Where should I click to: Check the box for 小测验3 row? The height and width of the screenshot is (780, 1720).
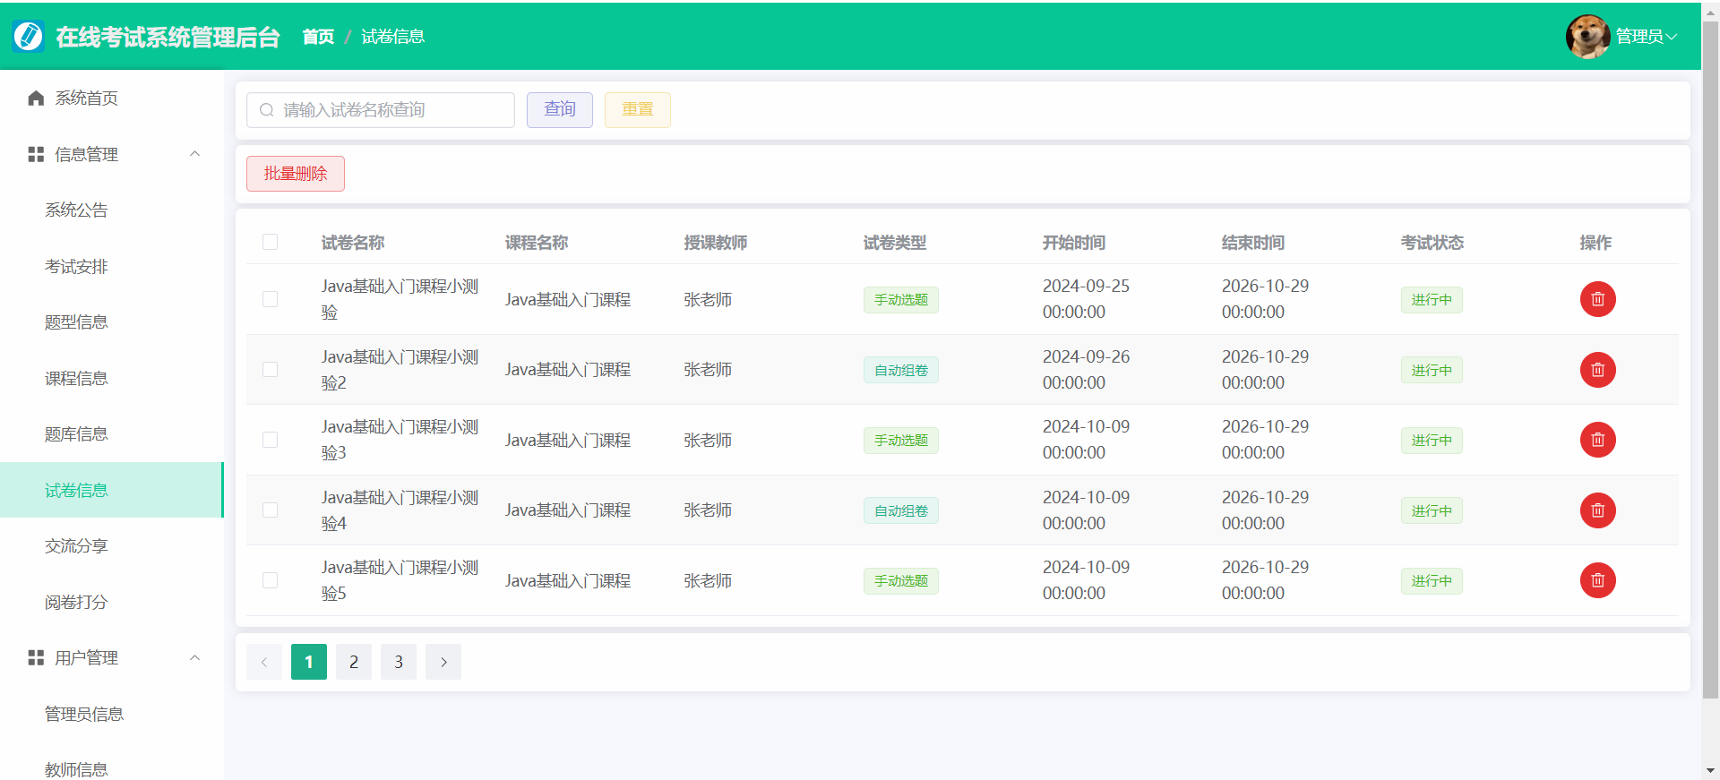tap(270, 440)
